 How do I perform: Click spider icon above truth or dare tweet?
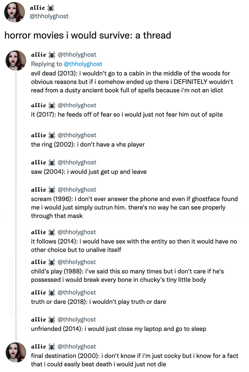52,293
